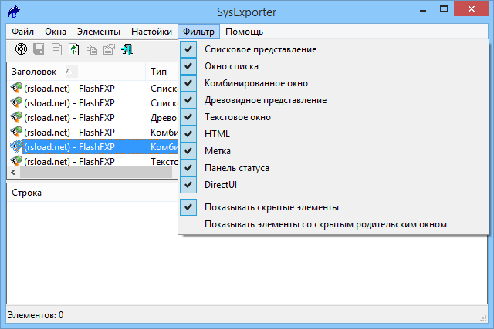This screenshot has height=329, width=494.
Task: Click the document report toolbar icon
Action: pos(56,50)
